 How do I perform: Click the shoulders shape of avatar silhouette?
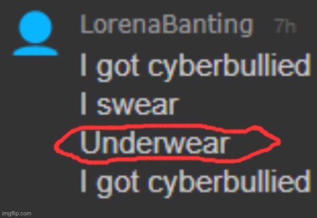[x=35, y=51]
